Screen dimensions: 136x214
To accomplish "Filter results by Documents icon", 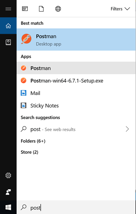I will point(42,9).
